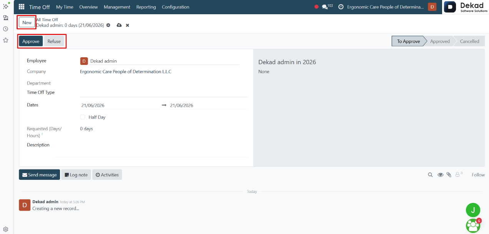Select the Cancelled status stage
Image resolution: width=489 pixels, height=234 pixels.
pyautogui.click(x=469, y=41)
